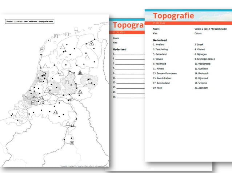Select answer '6. Nijmegen'

[x=200, y=54]
